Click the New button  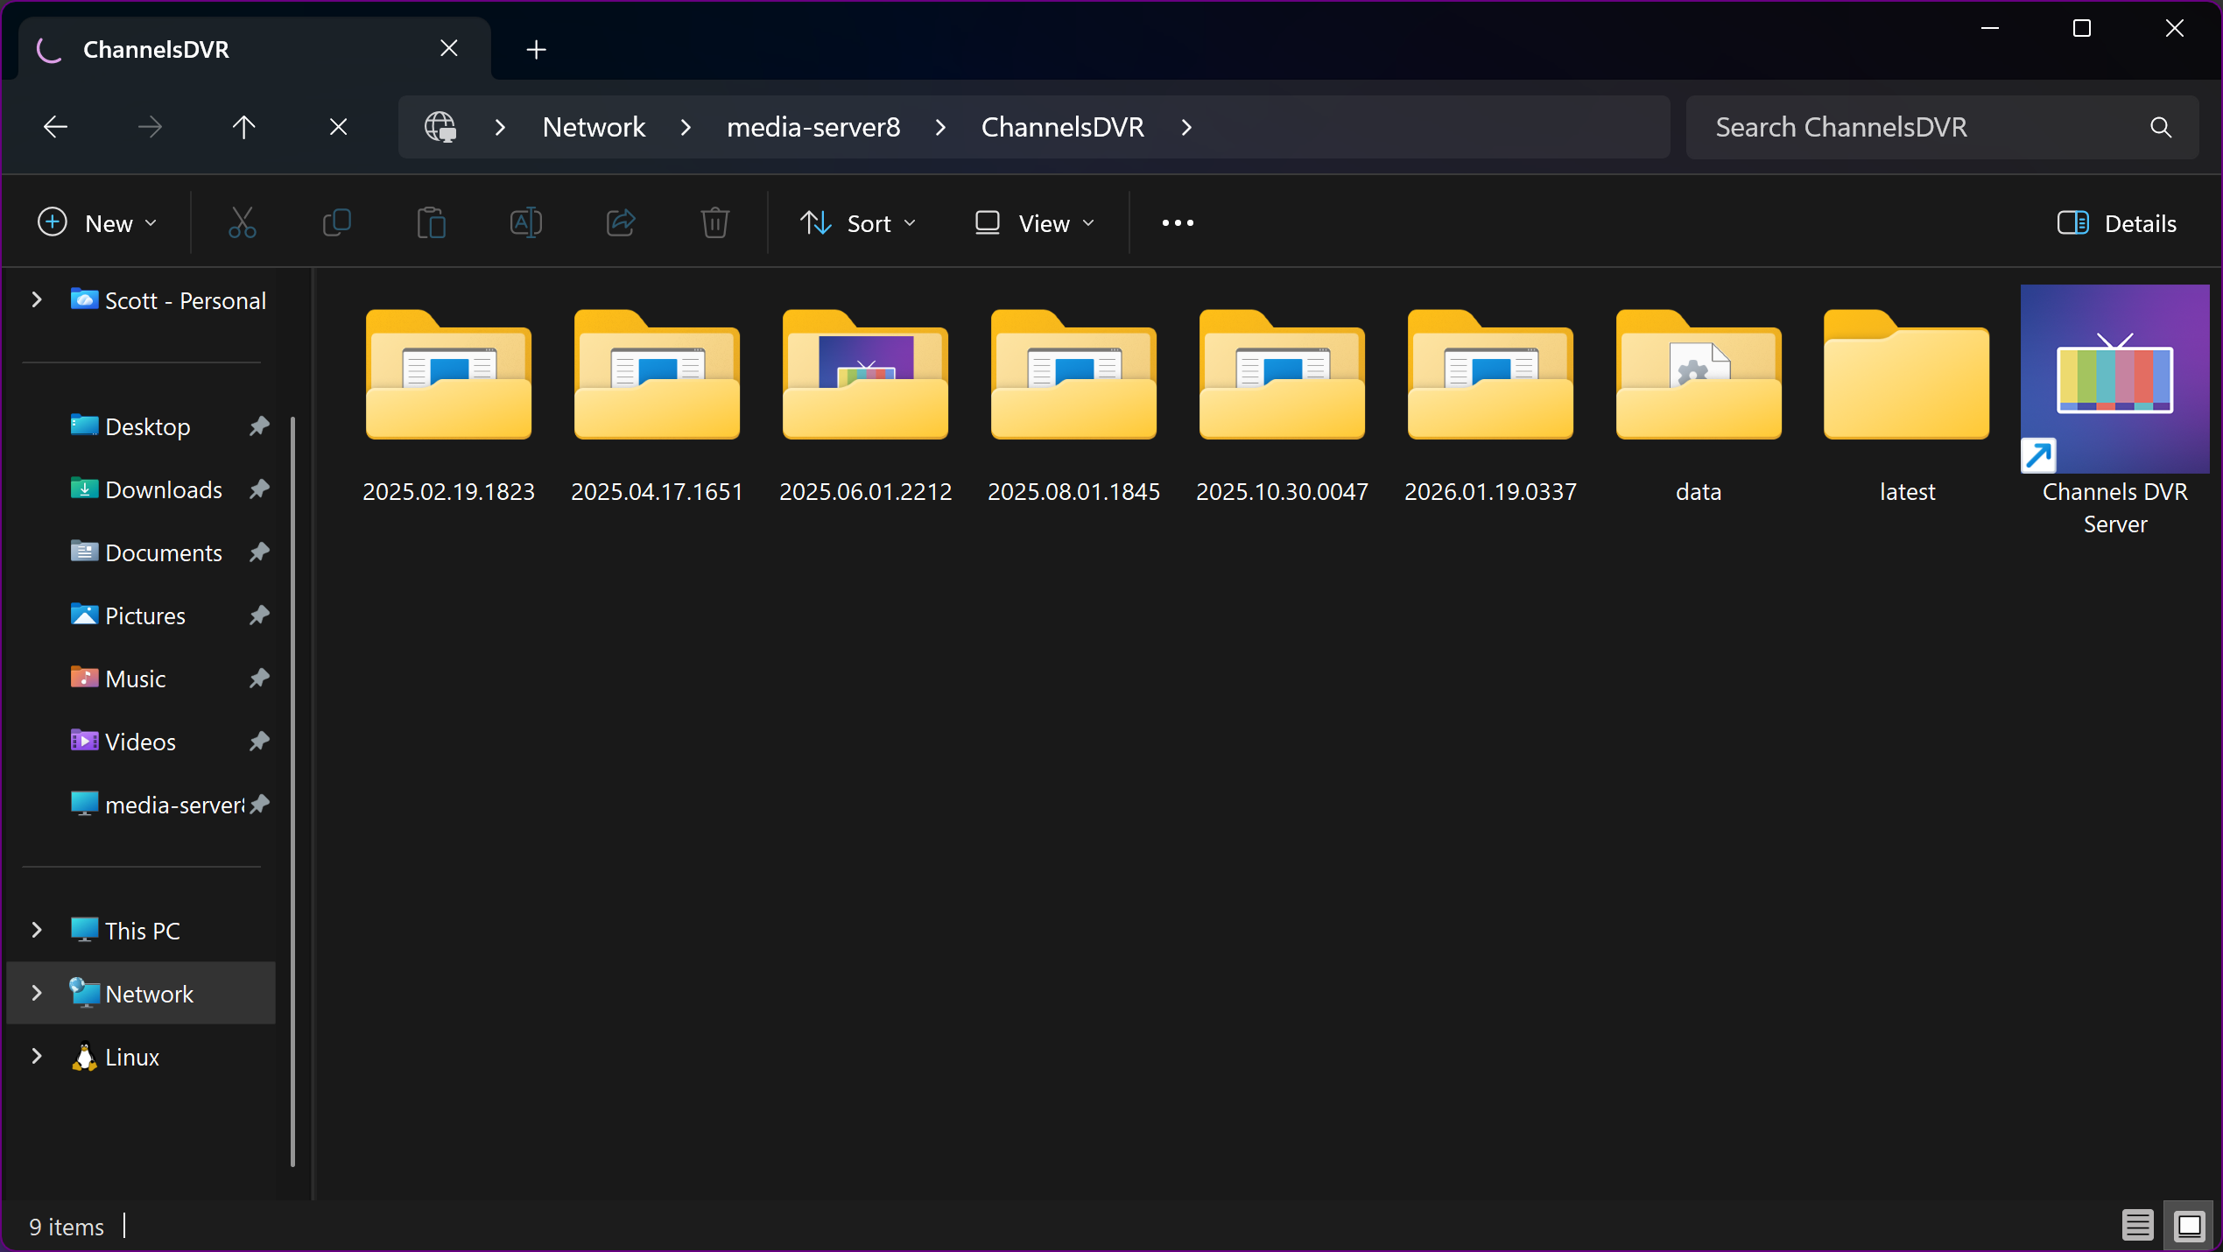97,223
